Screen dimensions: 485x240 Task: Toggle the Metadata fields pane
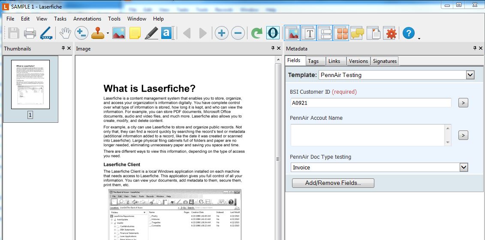[x=325, y=33]
